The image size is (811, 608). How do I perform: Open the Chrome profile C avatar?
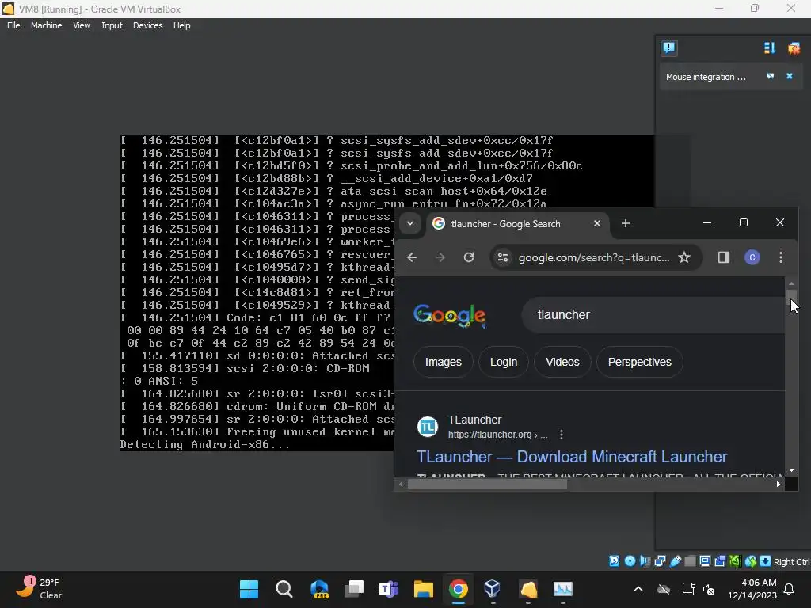(x=752, y=257)
